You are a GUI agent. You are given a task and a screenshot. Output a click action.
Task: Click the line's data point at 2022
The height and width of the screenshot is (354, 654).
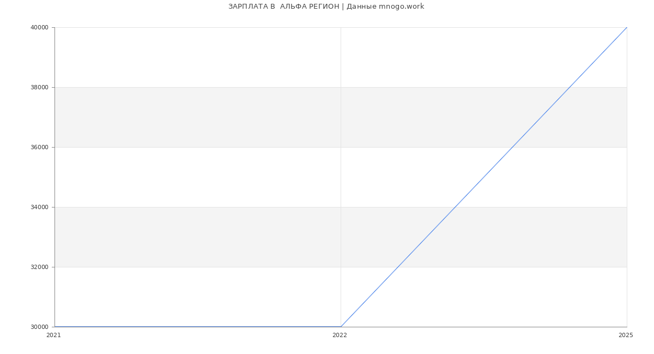point(341,327)
